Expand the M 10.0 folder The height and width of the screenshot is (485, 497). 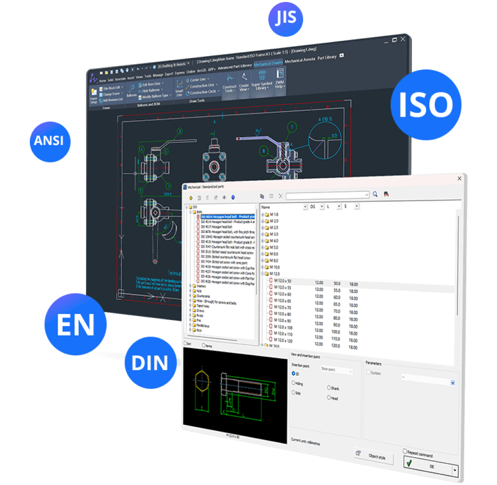click(x=263, y=267)
